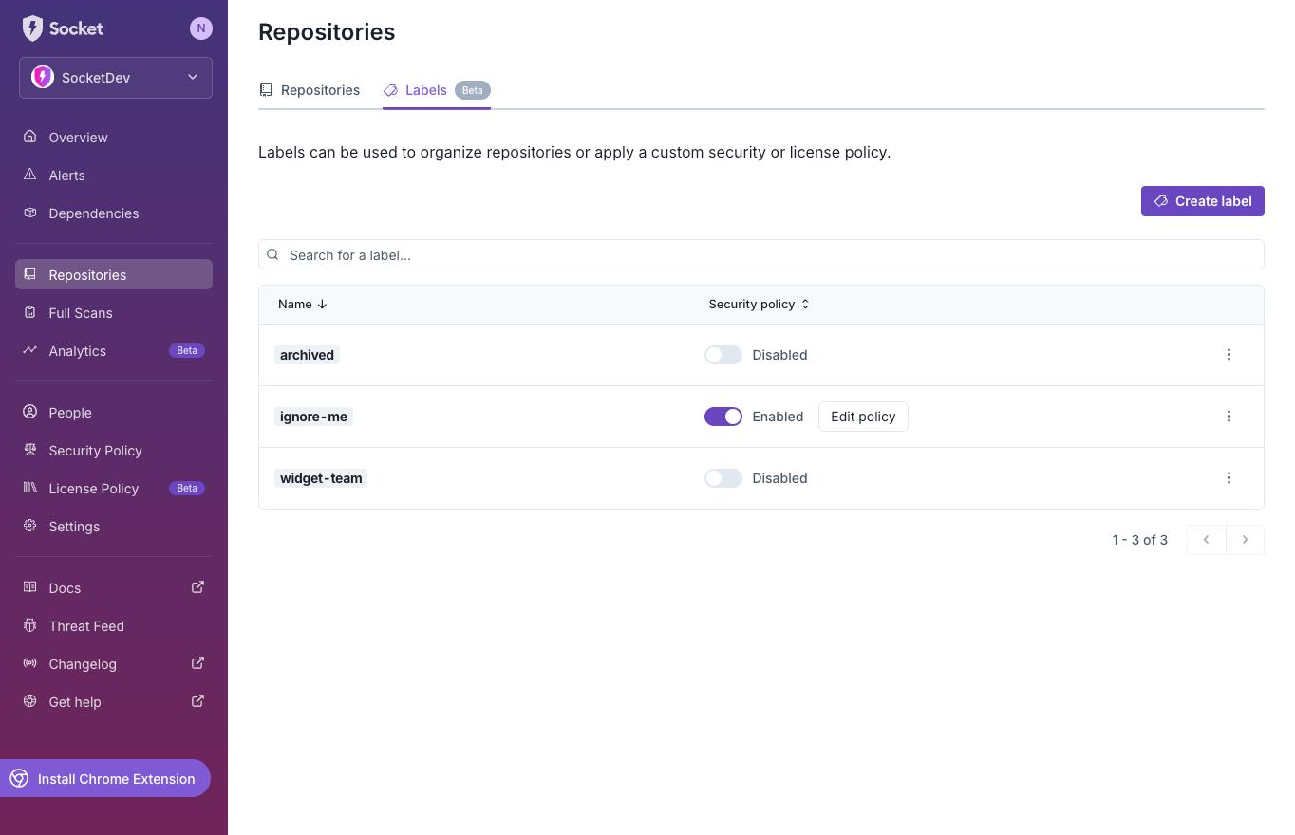Enable security policy for widget-team label
The image size is (1295, 835).
pos(723,478)
